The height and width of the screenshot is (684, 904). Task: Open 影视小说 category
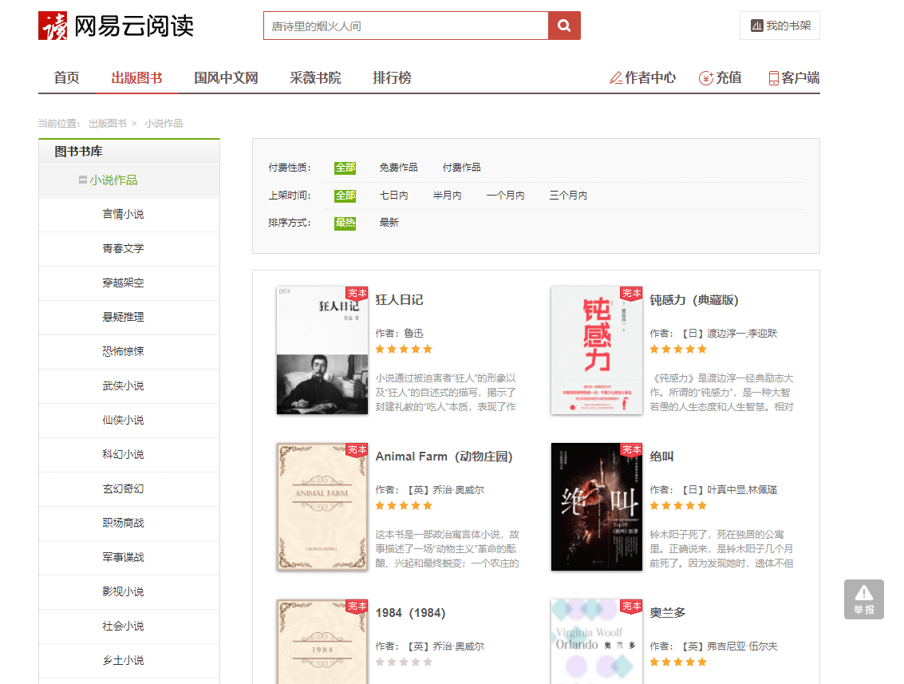click(124, 591)
